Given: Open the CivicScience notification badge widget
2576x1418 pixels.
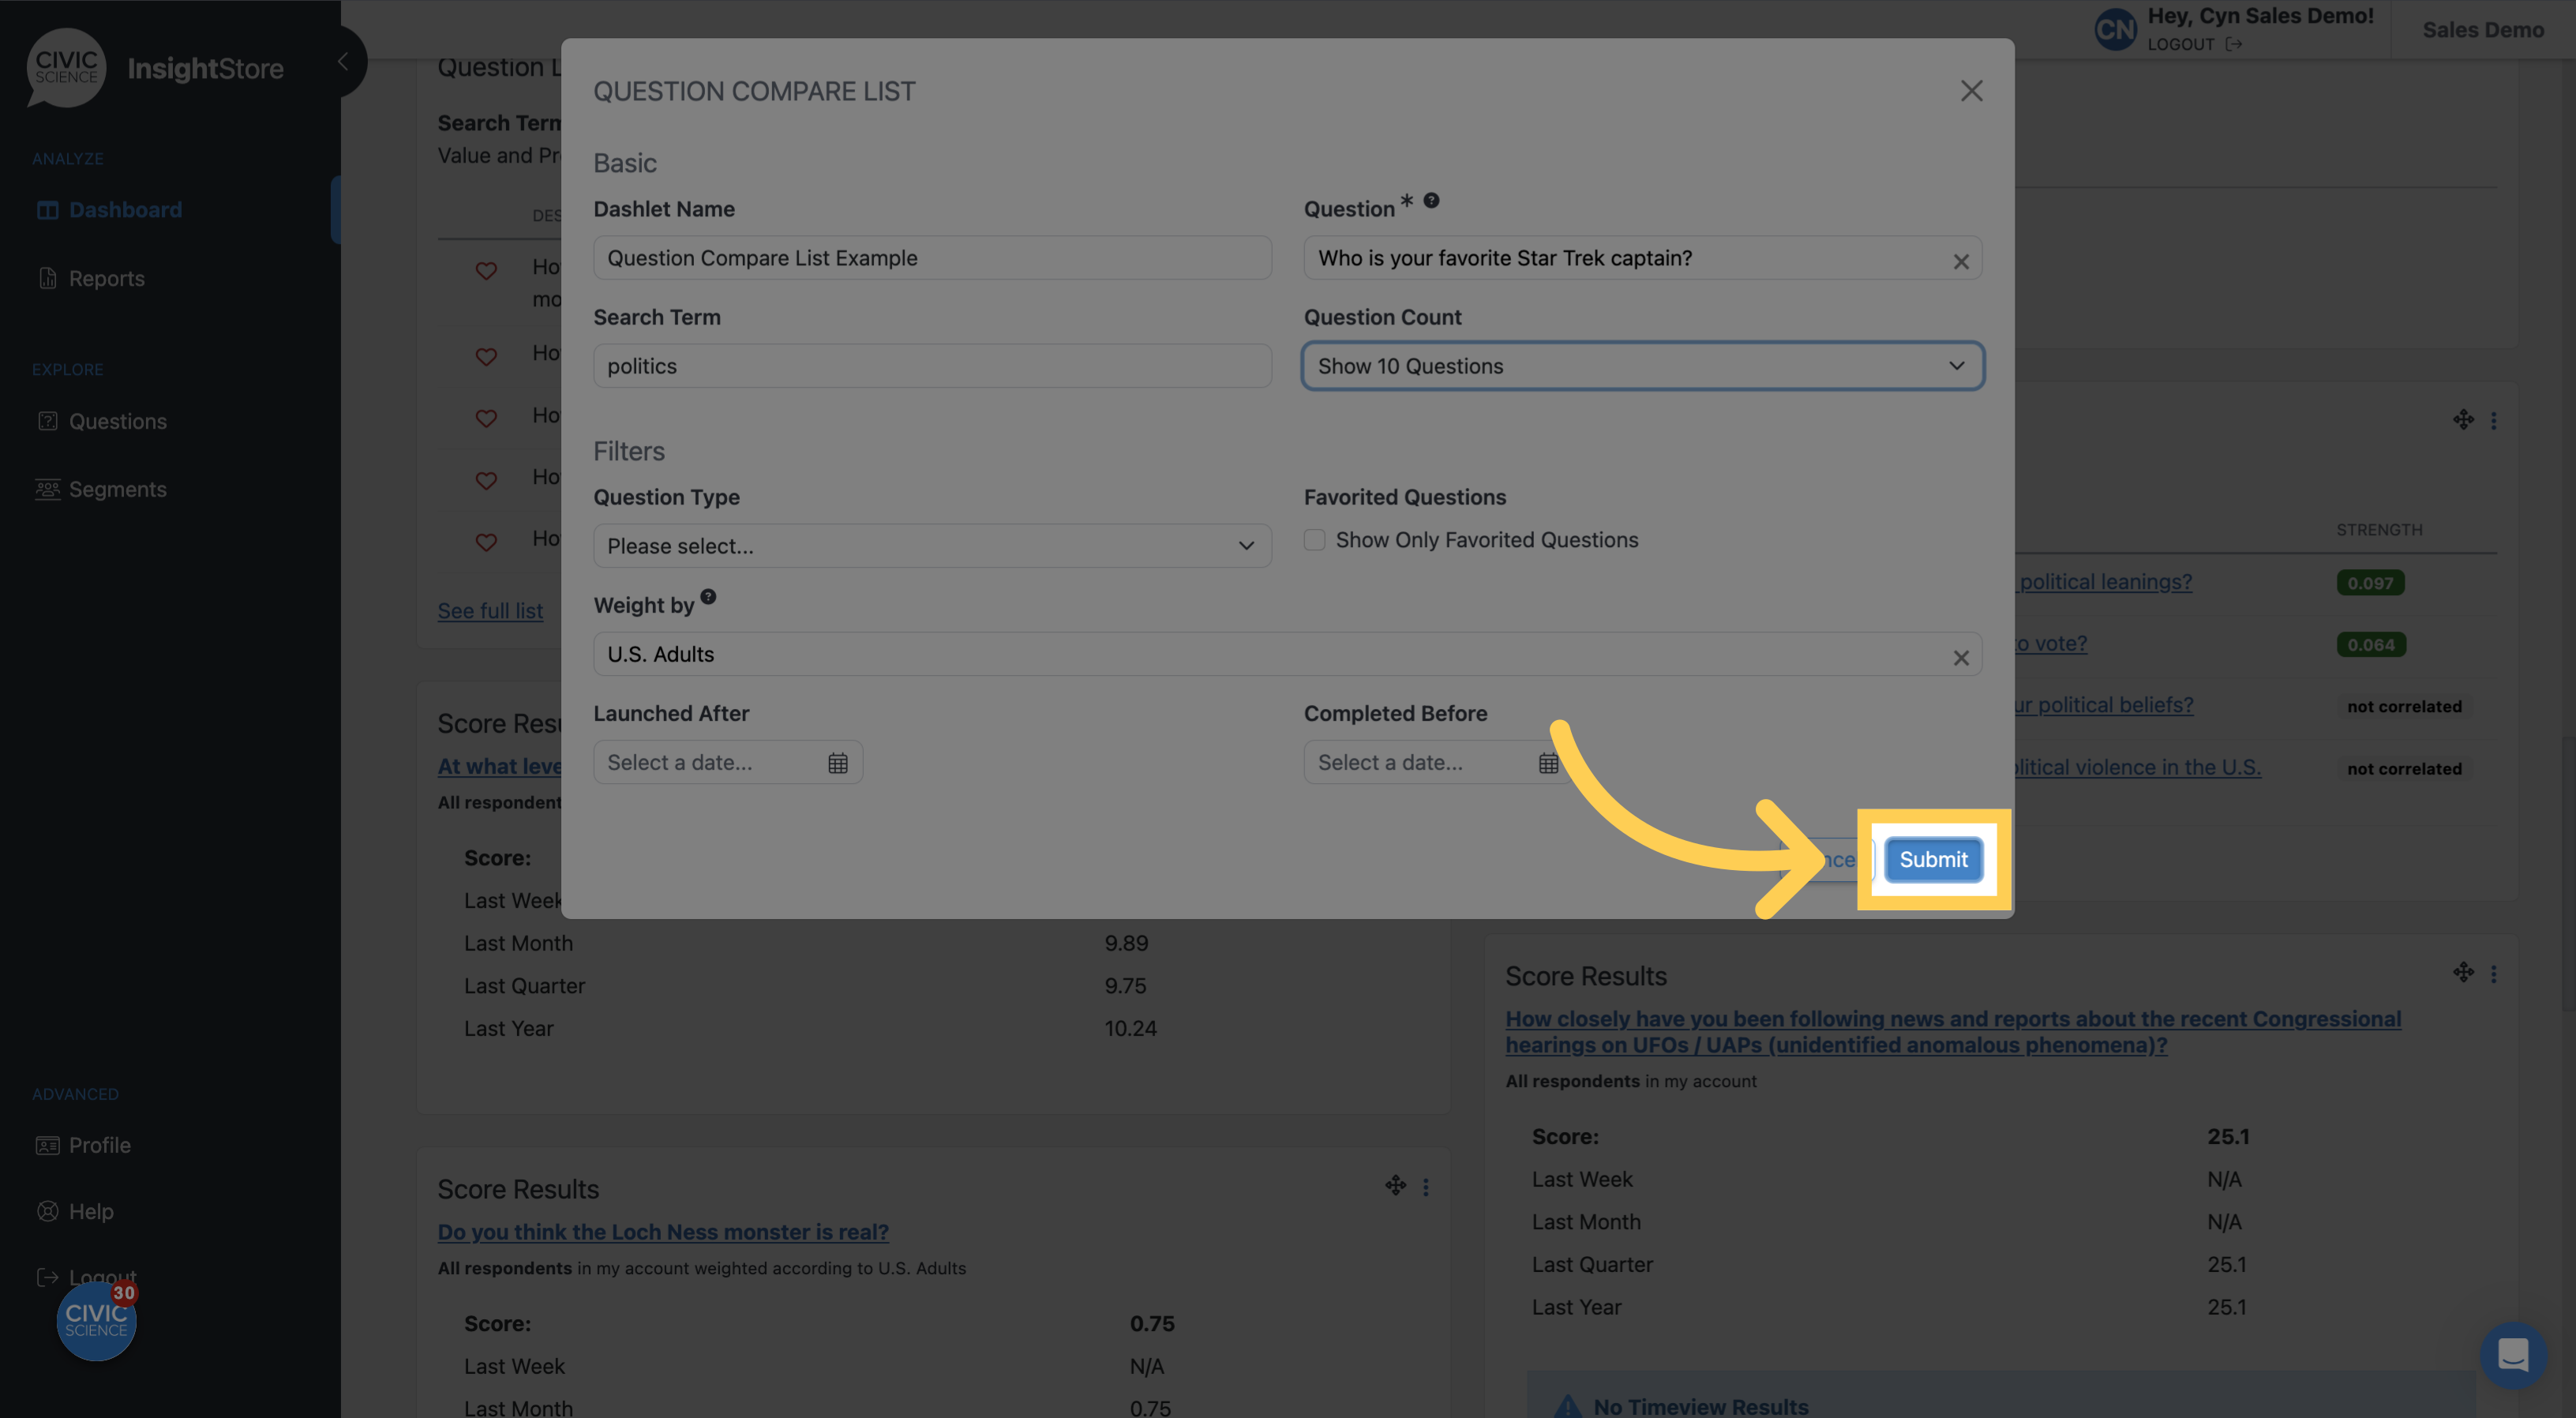Looking at the screenshot, I should [96, 1321].
